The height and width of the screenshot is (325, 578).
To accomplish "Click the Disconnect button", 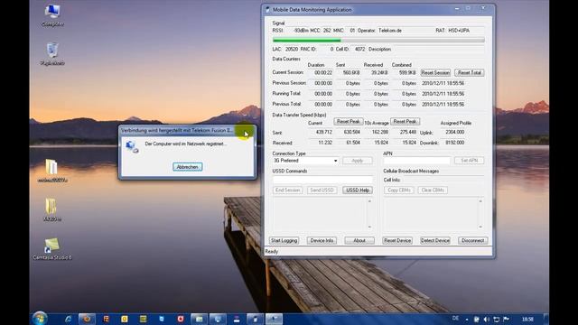I will click(x=473, y=241).
